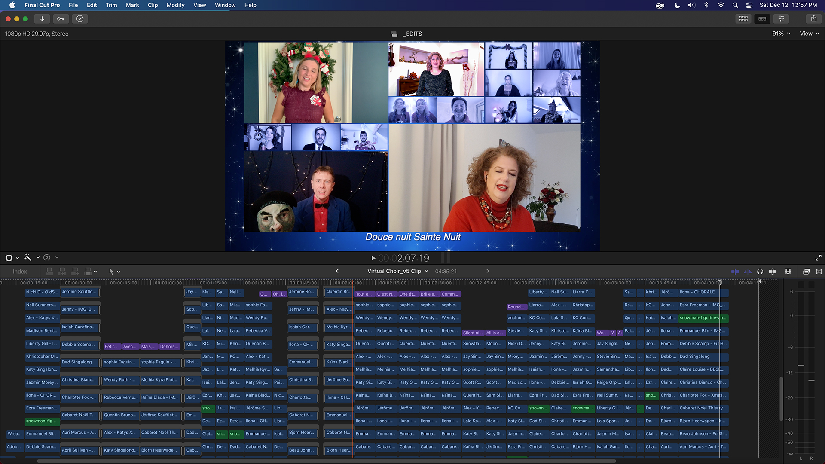The height and width of the screenshot is (464, 825).
Task: Open the Keyword Editor key icon
Action: pyautogui.click(x=61, y=19)
